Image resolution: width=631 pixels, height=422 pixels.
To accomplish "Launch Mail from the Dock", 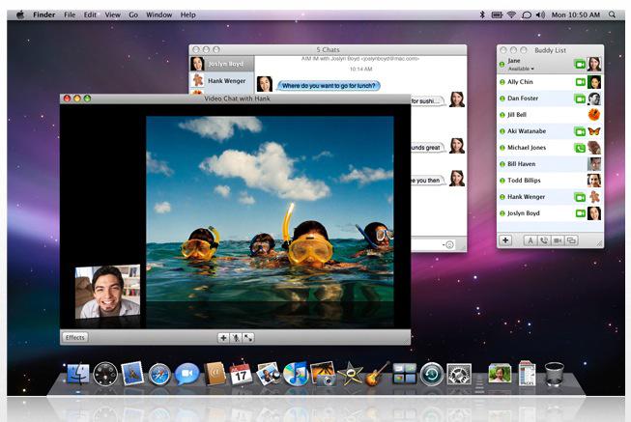I will pyautogui.click(x=132, y=374).
